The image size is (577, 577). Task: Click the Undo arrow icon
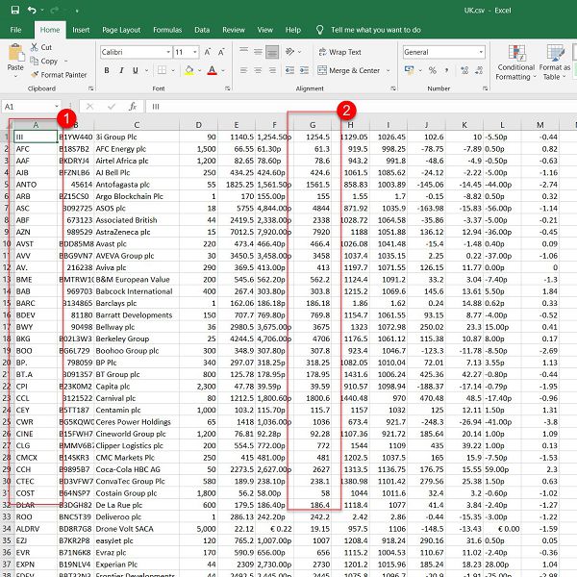32,10
